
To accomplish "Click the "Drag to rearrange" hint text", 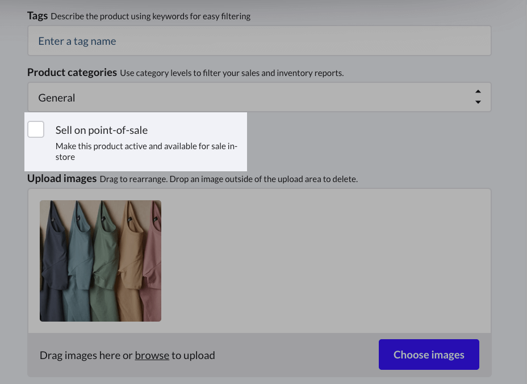I will click(228, 179).
